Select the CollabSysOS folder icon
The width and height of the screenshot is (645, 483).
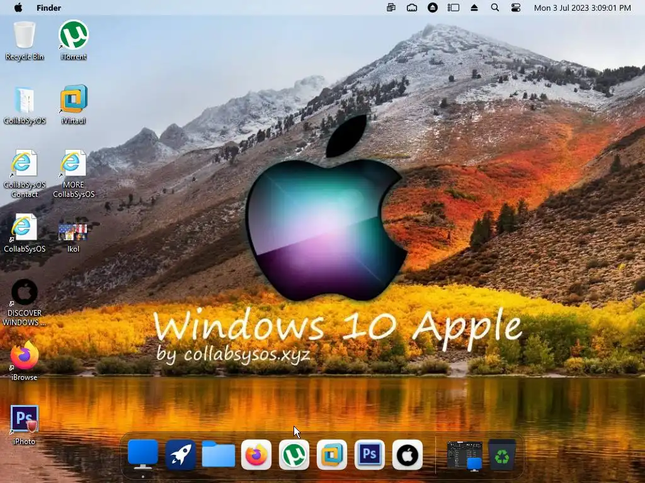[x=25, y=105]
